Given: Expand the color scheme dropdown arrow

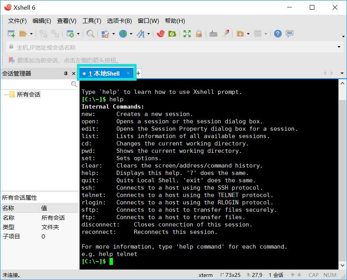Looking at the screenshot, I should pos(113,34).
